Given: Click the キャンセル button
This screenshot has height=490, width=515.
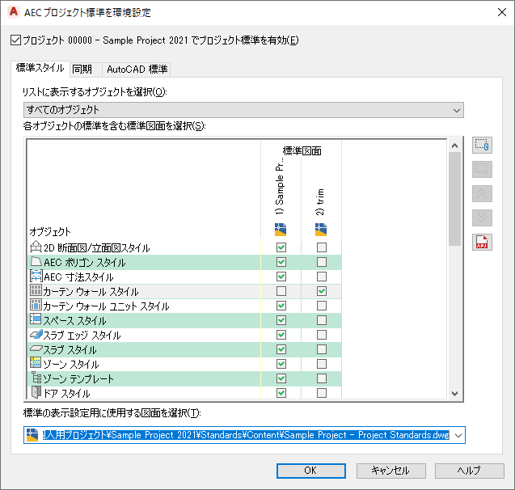Looking at the screenshot, I should (390, 471).
